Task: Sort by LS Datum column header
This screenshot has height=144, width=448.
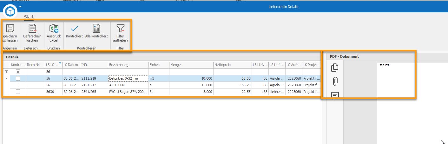Action: click(x=71, y=65)
